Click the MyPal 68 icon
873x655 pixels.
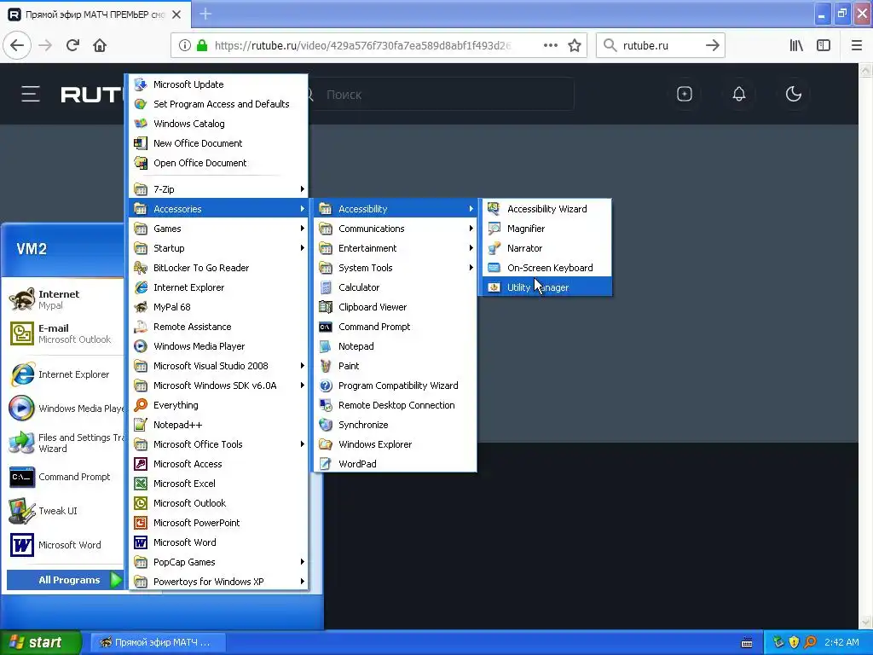pos(141,307)
